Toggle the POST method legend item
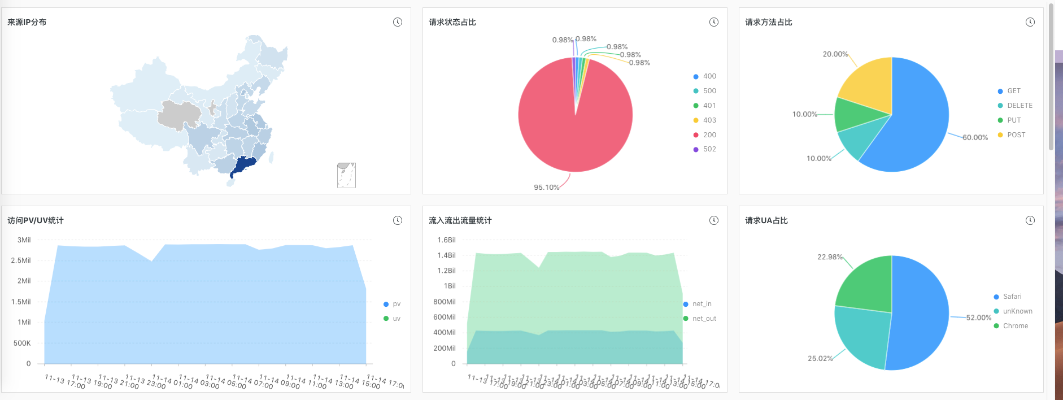This screenshot has width=1063, height=400. 1012,135
